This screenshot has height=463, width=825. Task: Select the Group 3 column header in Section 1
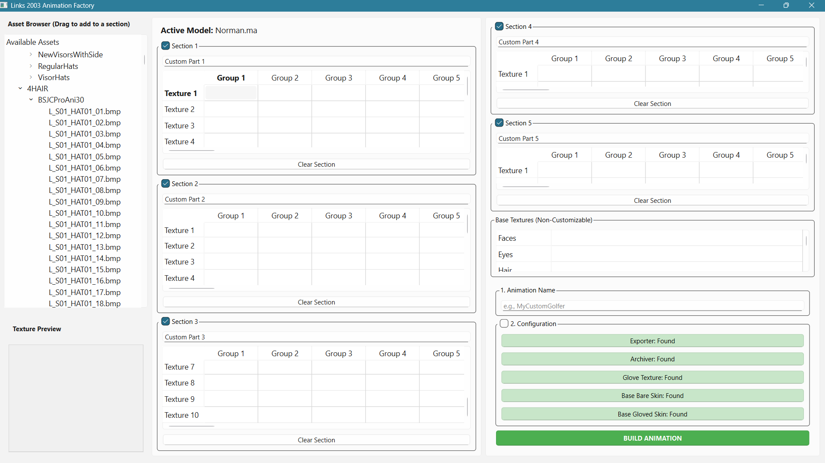tap(338, 78)
